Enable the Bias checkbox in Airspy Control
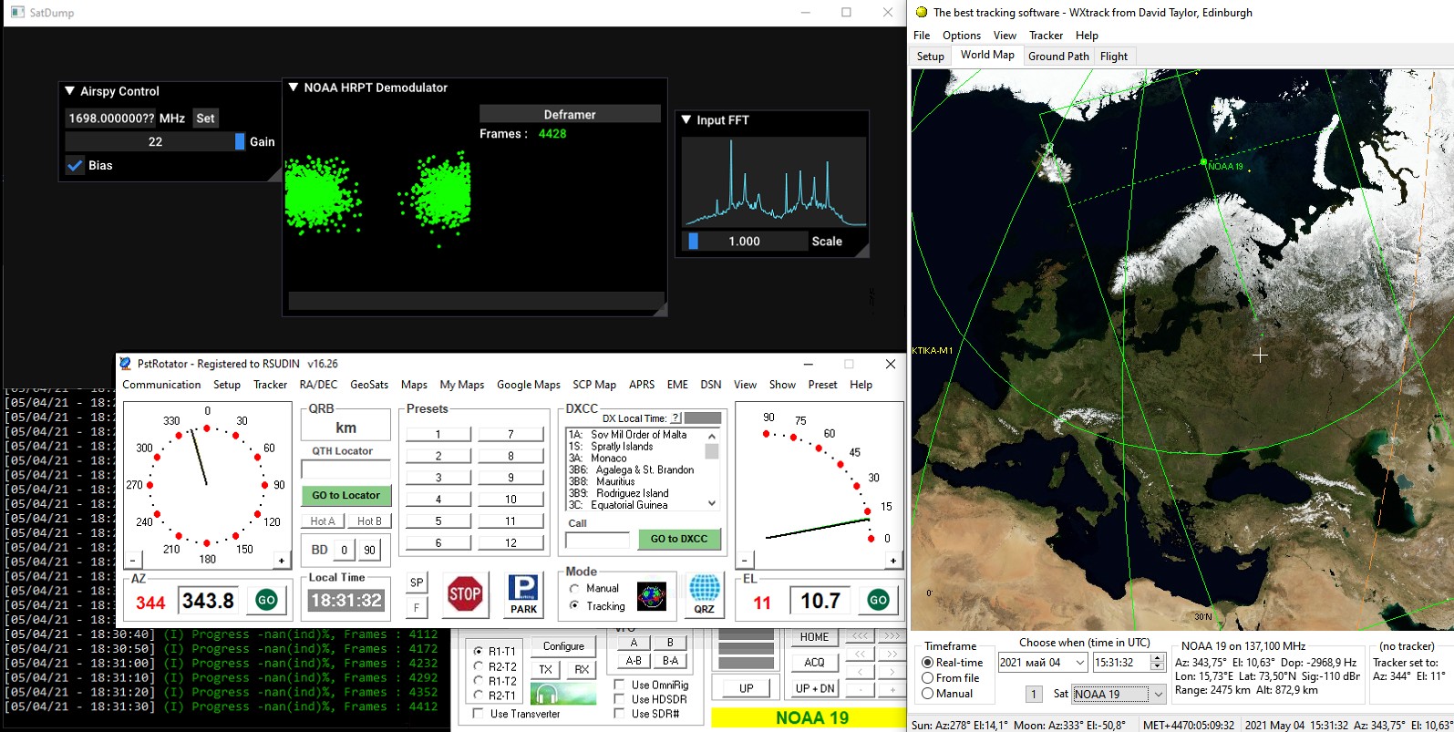1454x732 pixels. (76, 166)
